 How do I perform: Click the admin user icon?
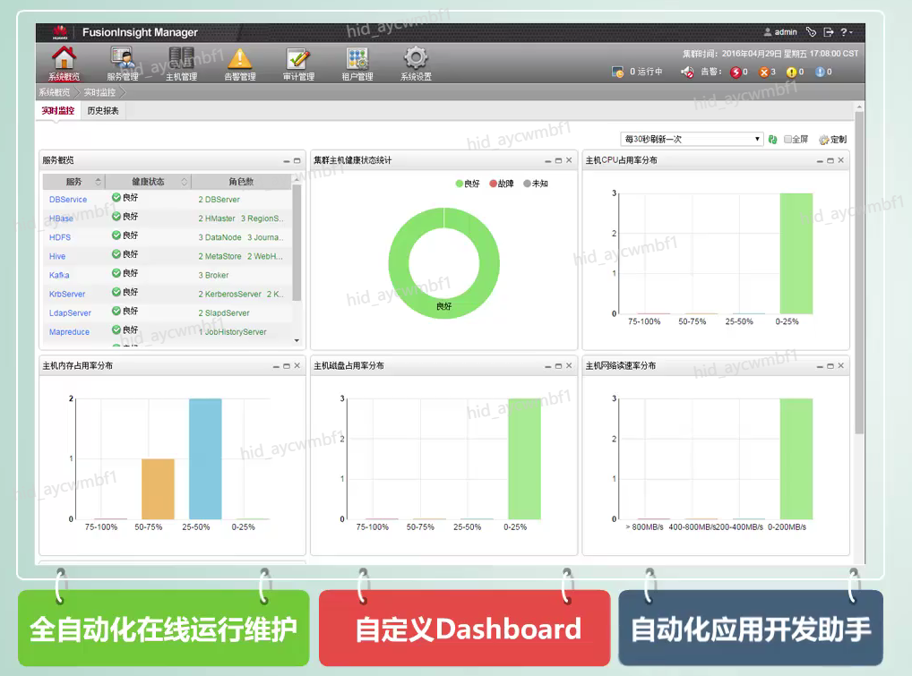coord(768,32)
